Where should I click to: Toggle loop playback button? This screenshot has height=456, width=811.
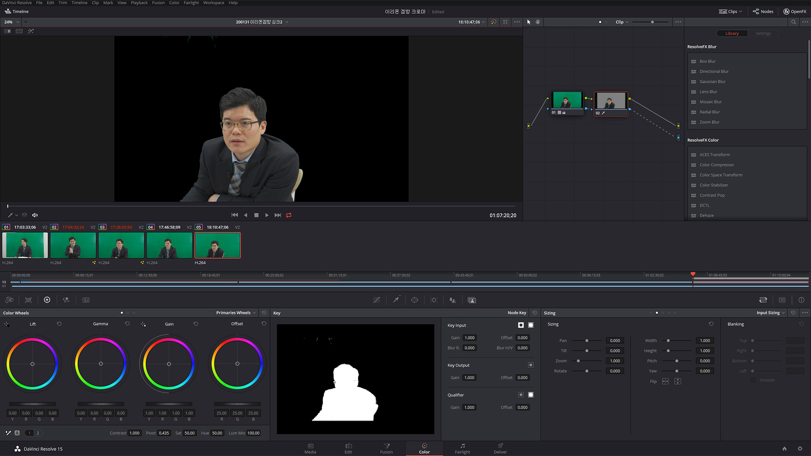(x=289, y=215)
